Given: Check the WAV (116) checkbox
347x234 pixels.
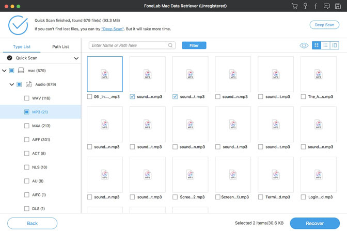Looking at the screenshot, I should (x=26, y=98).
